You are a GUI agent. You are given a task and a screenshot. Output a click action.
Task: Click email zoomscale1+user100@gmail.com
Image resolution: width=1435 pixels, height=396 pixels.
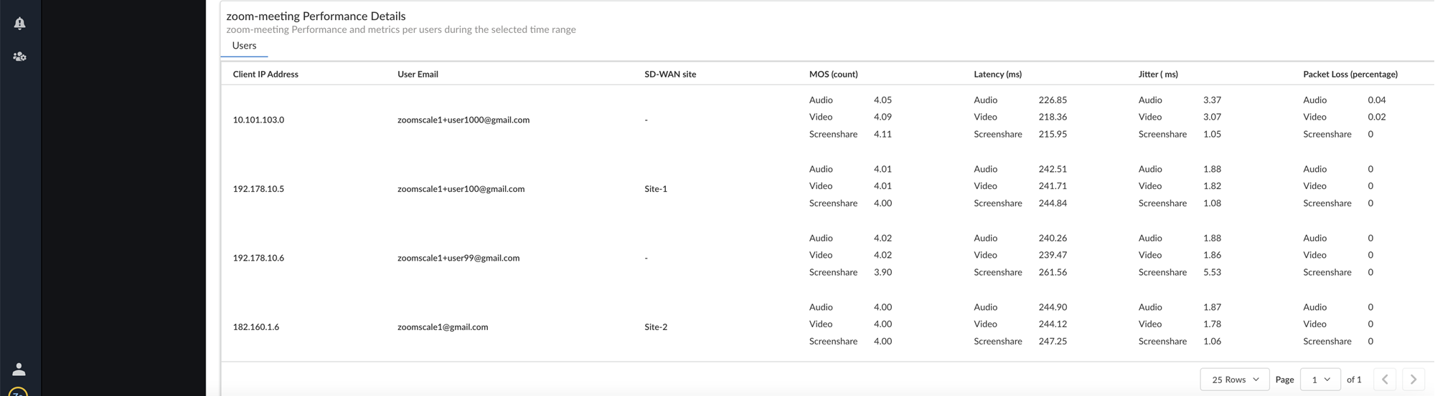461,189
